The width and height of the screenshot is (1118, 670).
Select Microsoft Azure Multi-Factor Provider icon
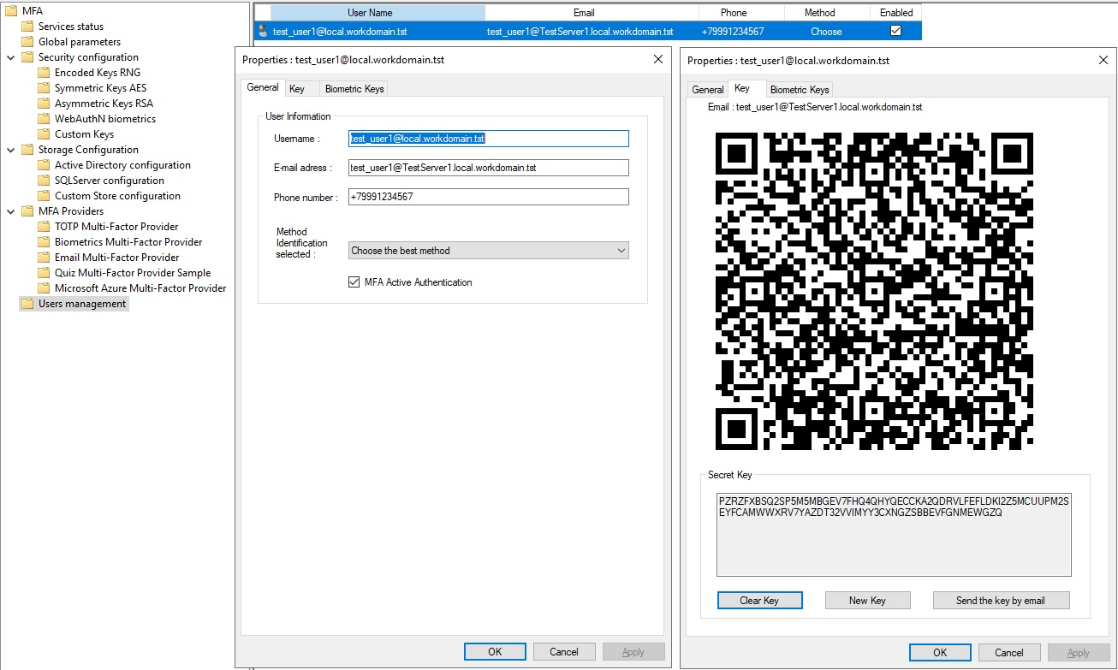(x=44, y=288)
